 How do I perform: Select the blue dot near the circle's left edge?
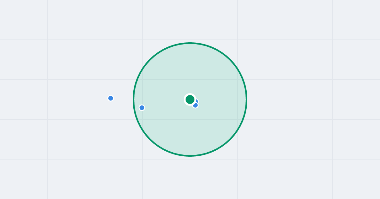point(142,108)
